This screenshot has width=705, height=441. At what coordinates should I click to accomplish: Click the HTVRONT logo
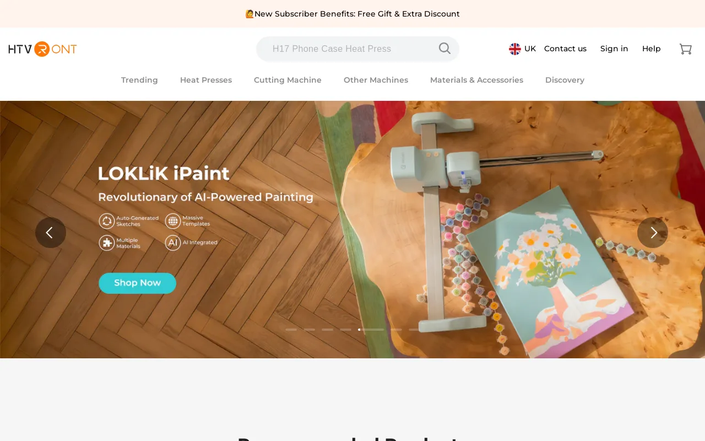pos(42,49)
